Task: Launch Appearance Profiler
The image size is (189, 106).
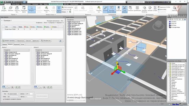Action: [164, 7]
